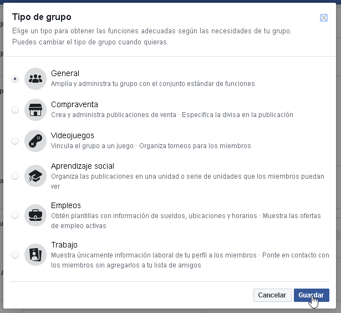Click the Trabajo ID badge icon
This screenshot has height=313, width=341.
click(x=35, y=255)
